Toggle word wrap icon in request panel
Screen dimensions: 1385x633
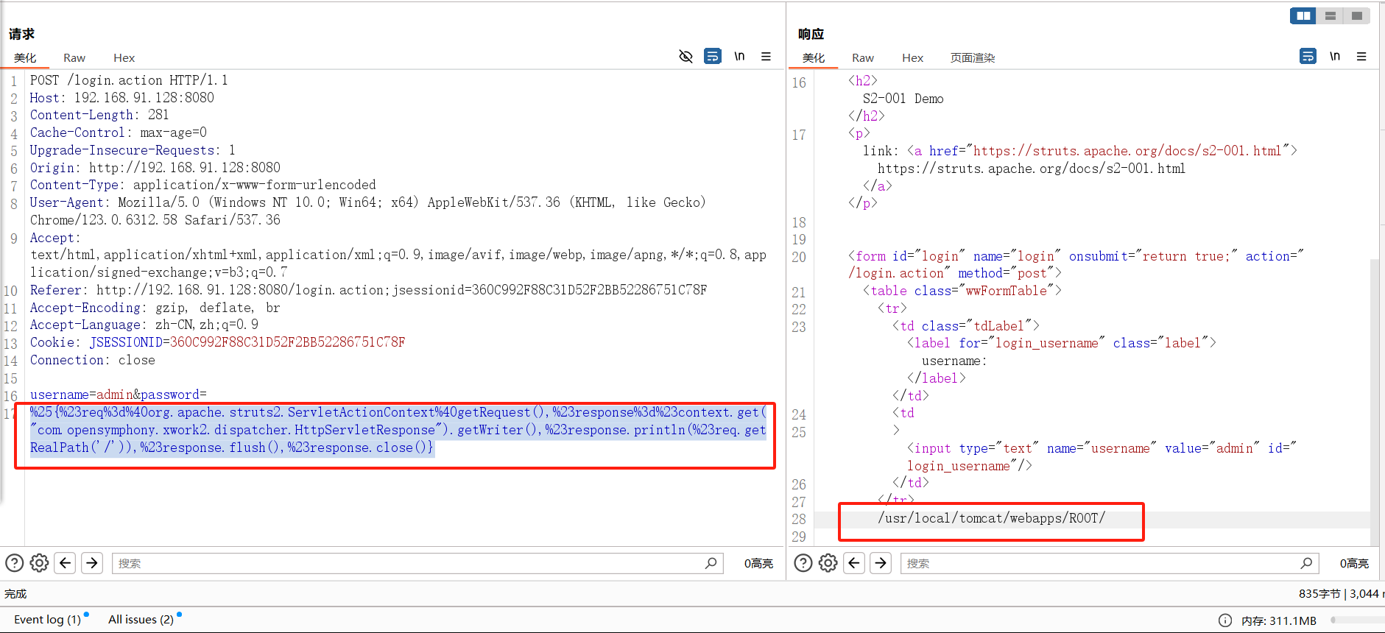tap(713, 57)
